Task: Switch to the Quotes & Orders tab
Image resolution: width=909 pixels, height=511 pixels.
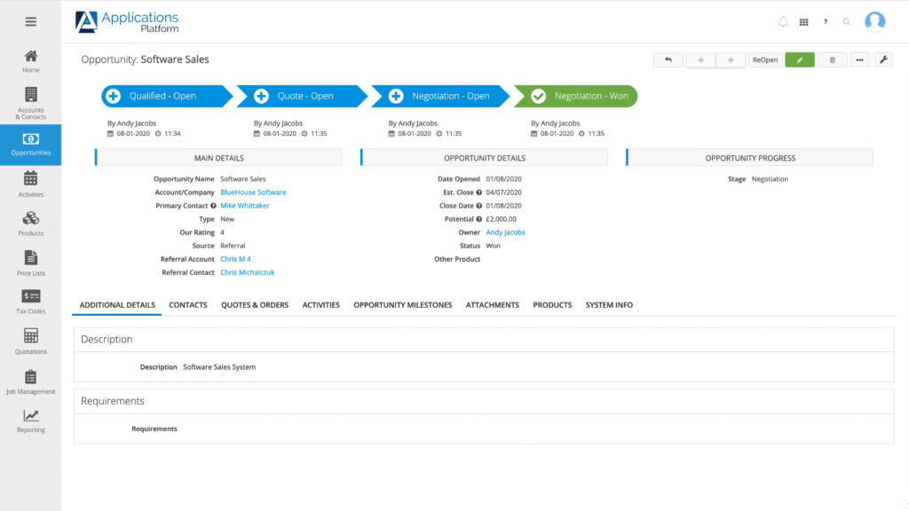Action: [x=255, y=305]
